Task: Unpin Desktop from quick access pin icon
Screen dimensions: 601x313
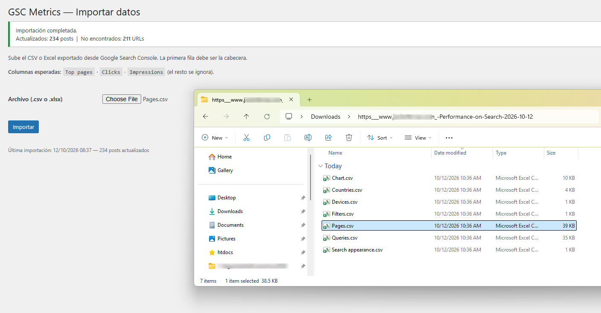Action: [x=303, y=198]
